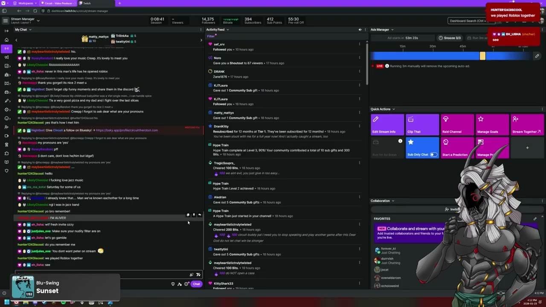Viewport: 546px width, 307px height.
Task: Edit the ad schedule with pencil icon
Action: pos(537,56)
